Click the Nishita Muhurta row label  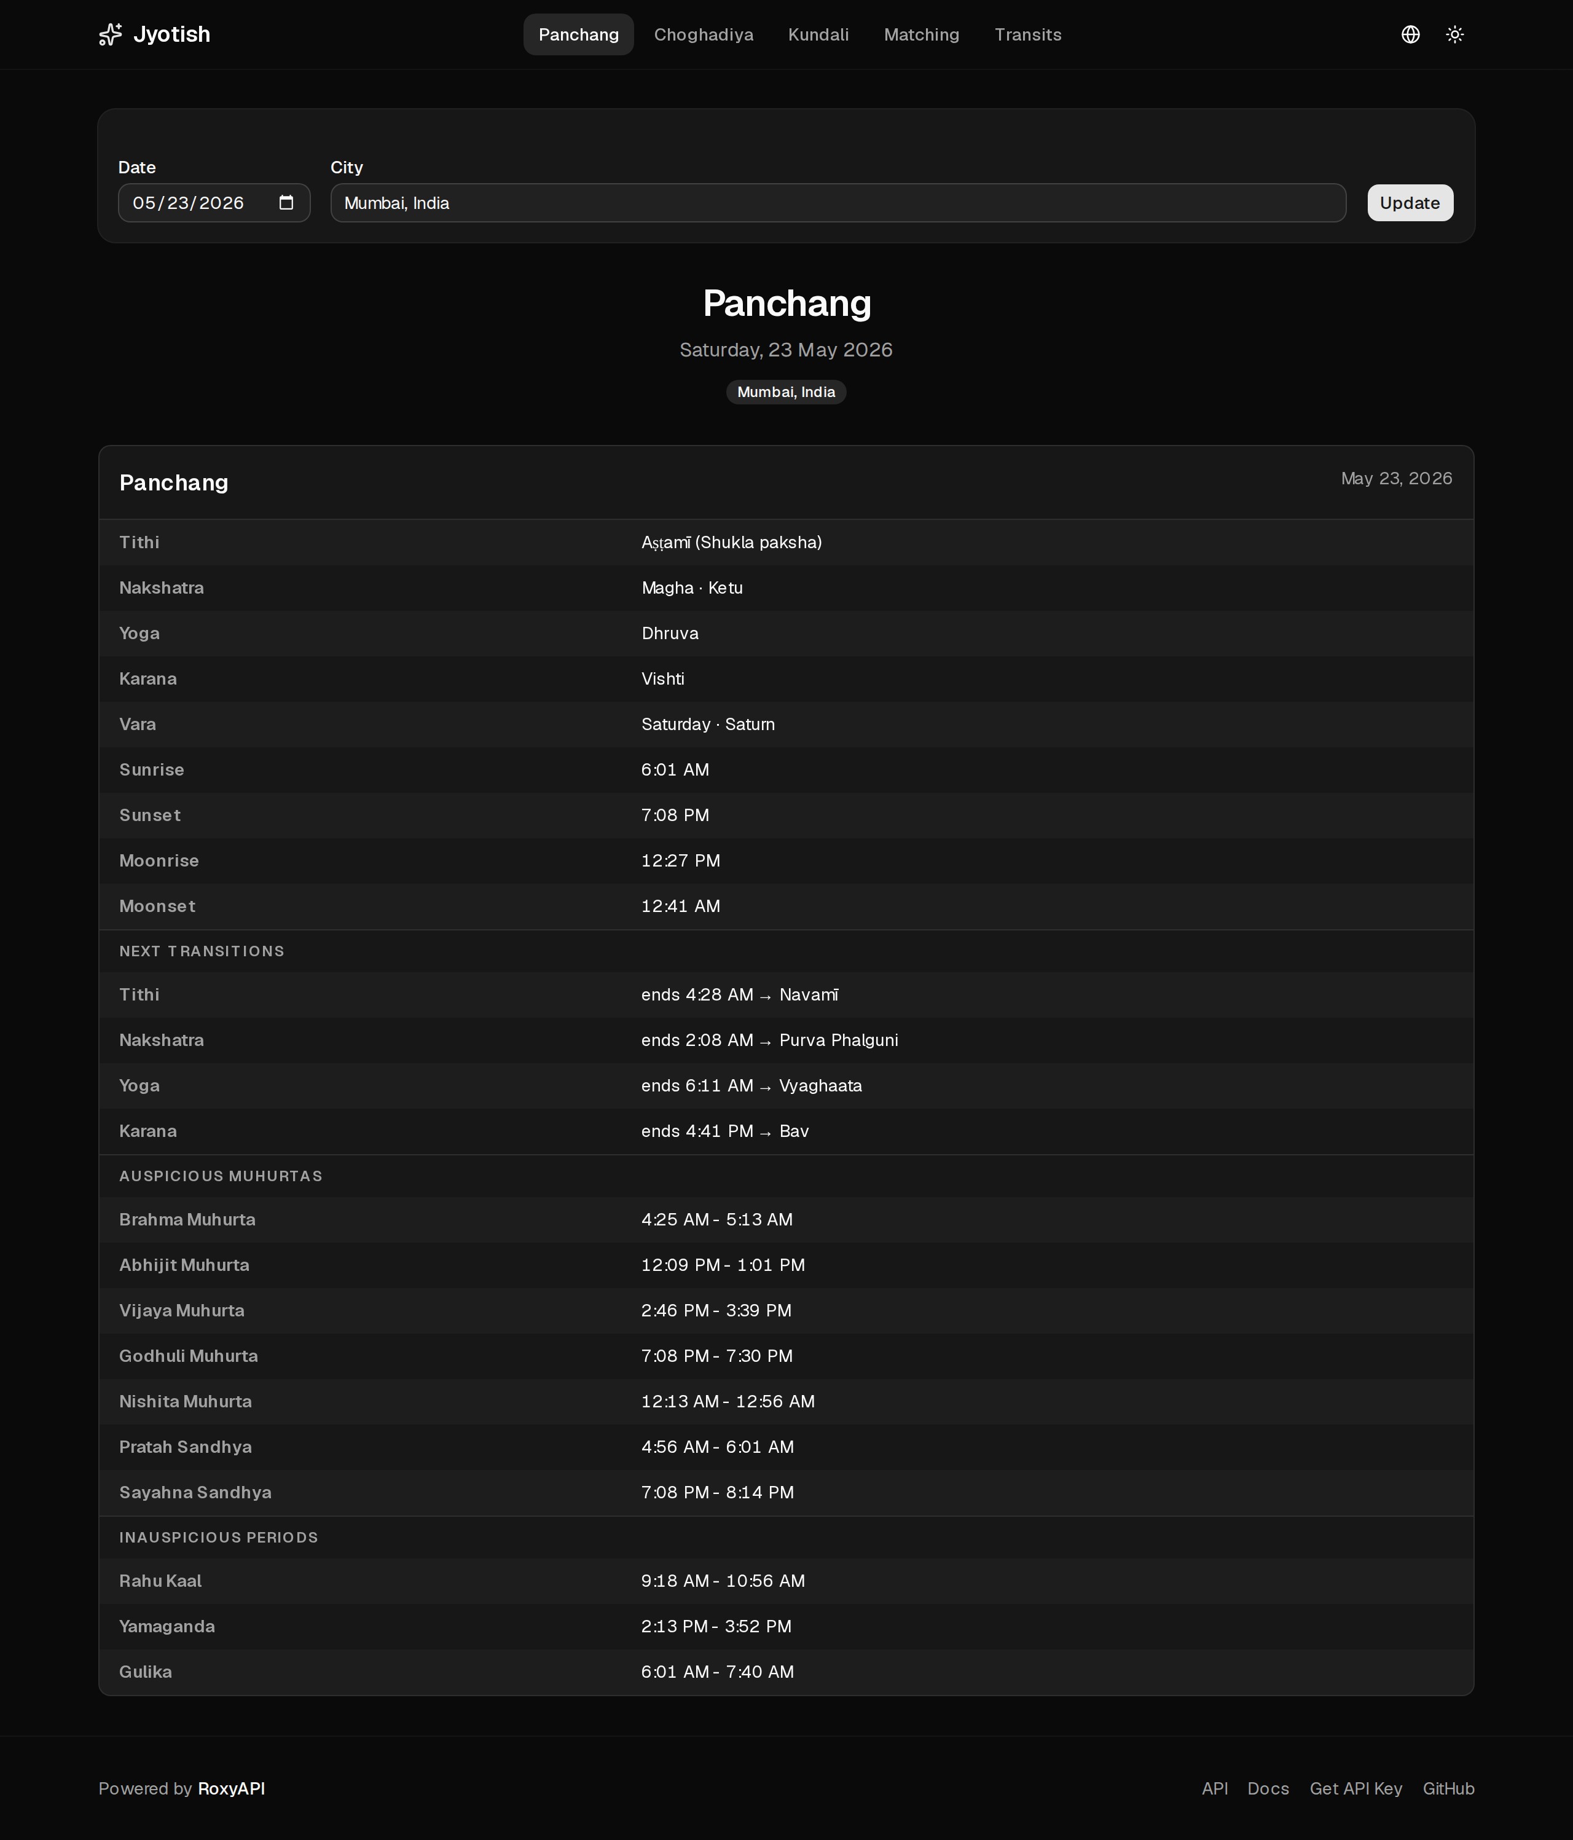coord(184,1401)
